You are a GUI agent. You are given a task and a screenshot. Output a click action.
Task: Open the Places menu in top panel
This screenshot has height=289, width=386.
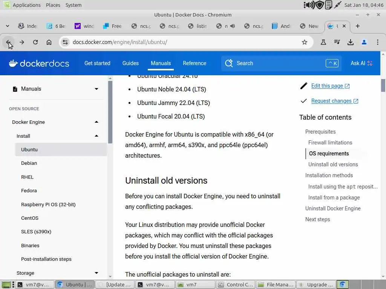click(x=53, y=5)
